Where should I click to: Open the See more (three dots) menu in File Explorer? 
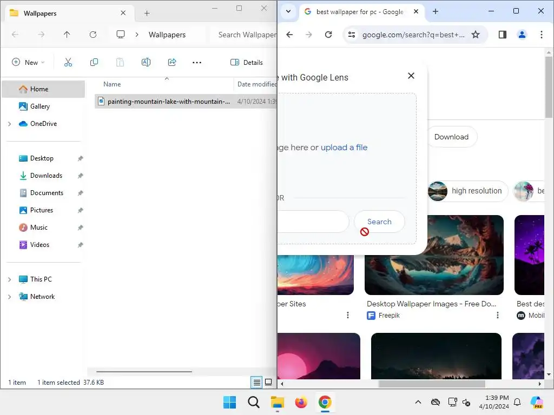point(197,63)
